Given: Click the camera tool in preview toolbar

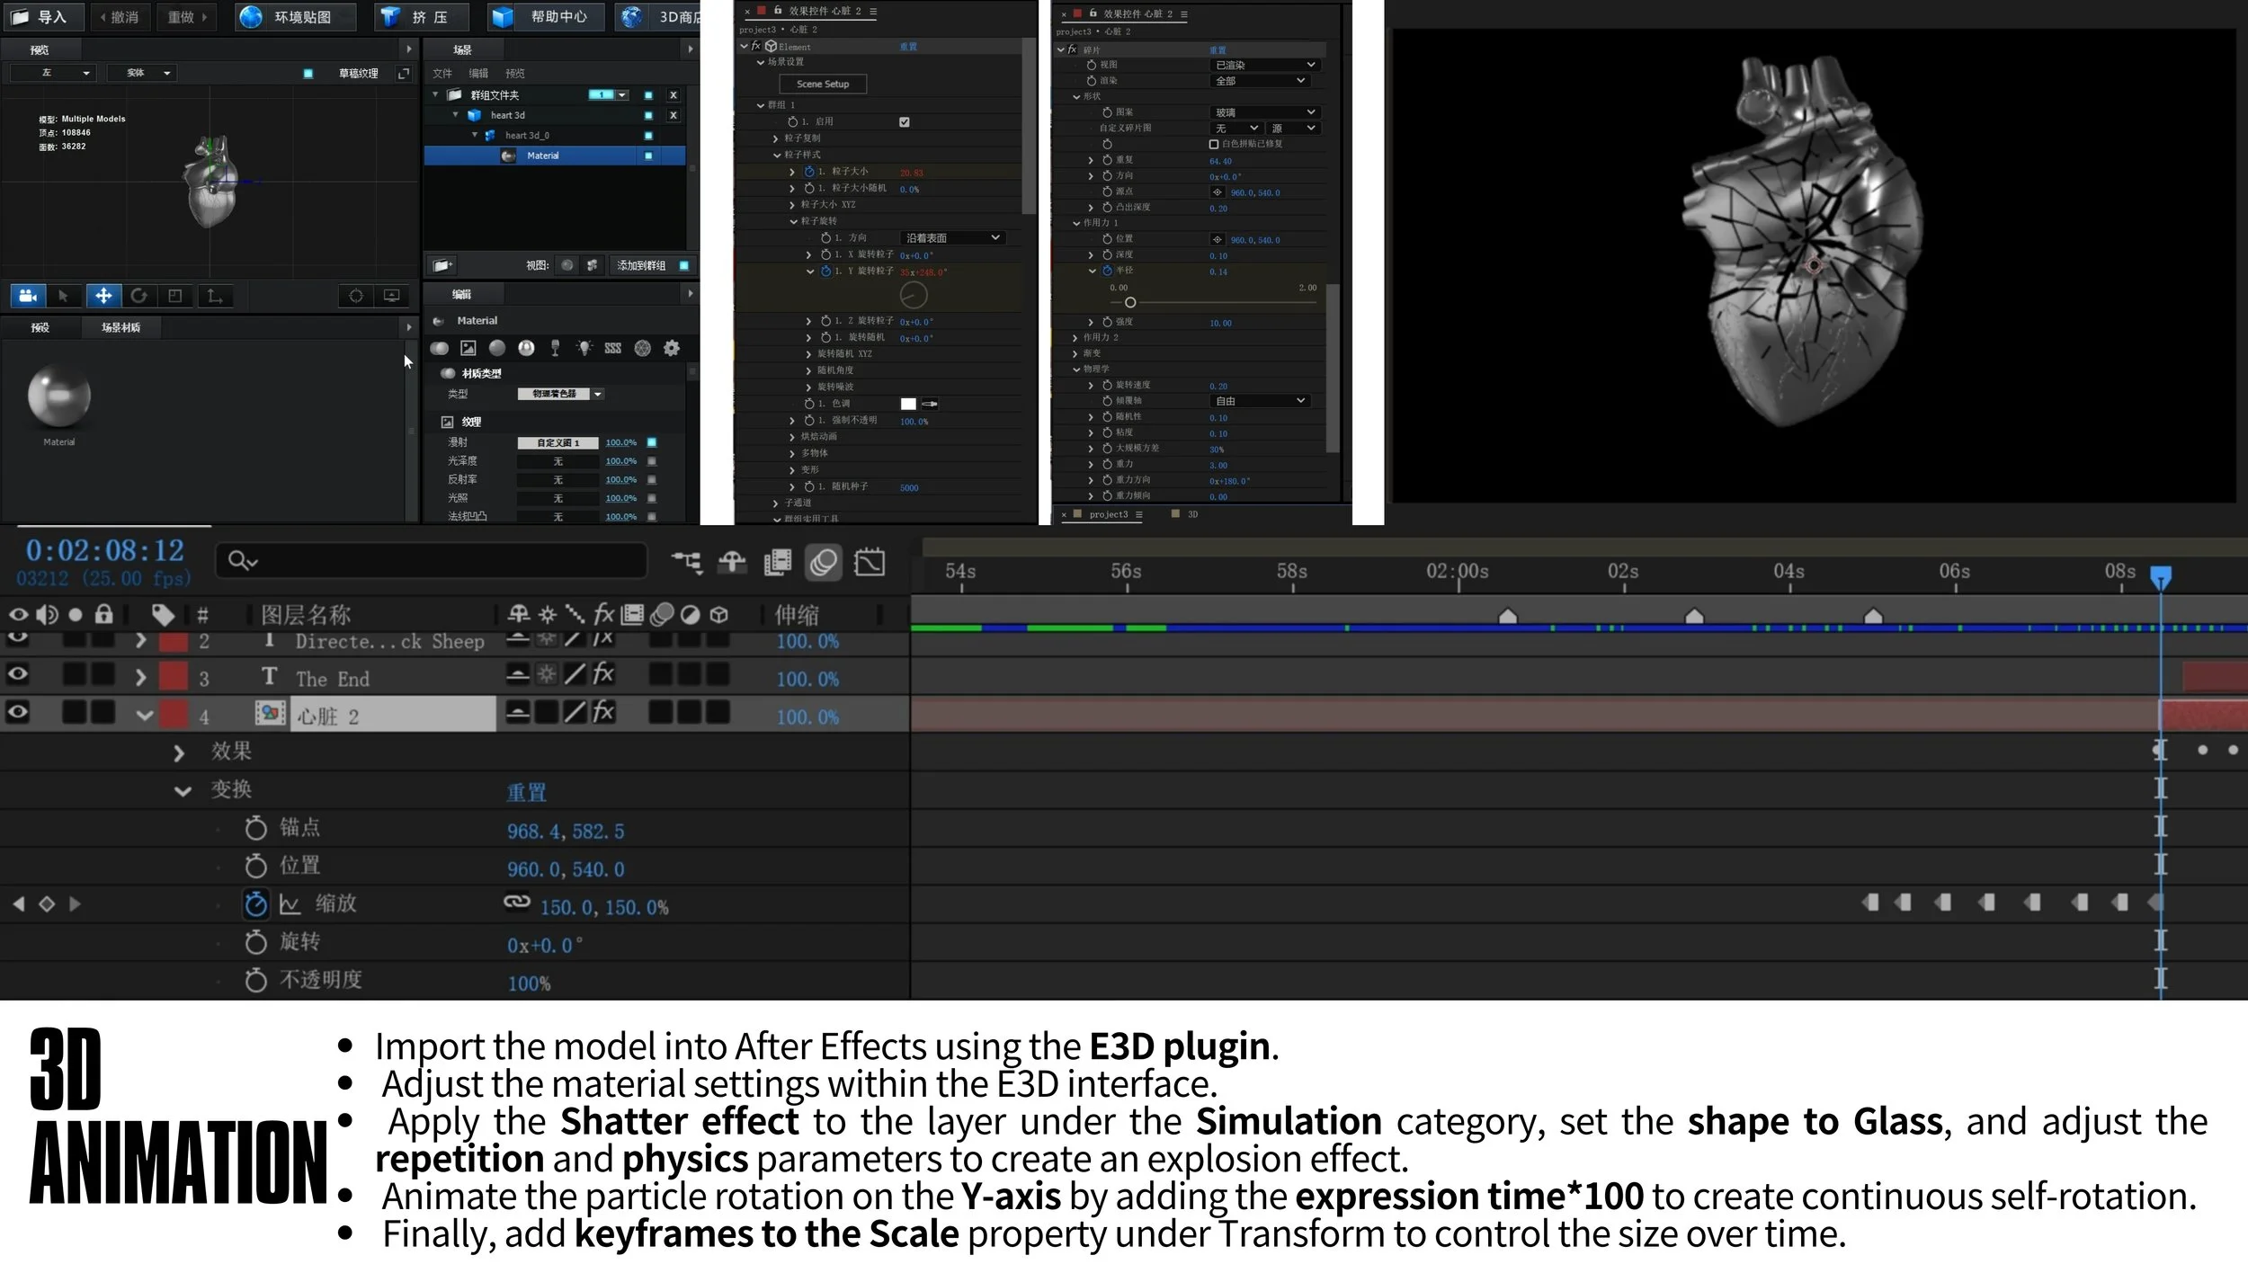Looking at the screenshot, I should (x=28, y=296).
